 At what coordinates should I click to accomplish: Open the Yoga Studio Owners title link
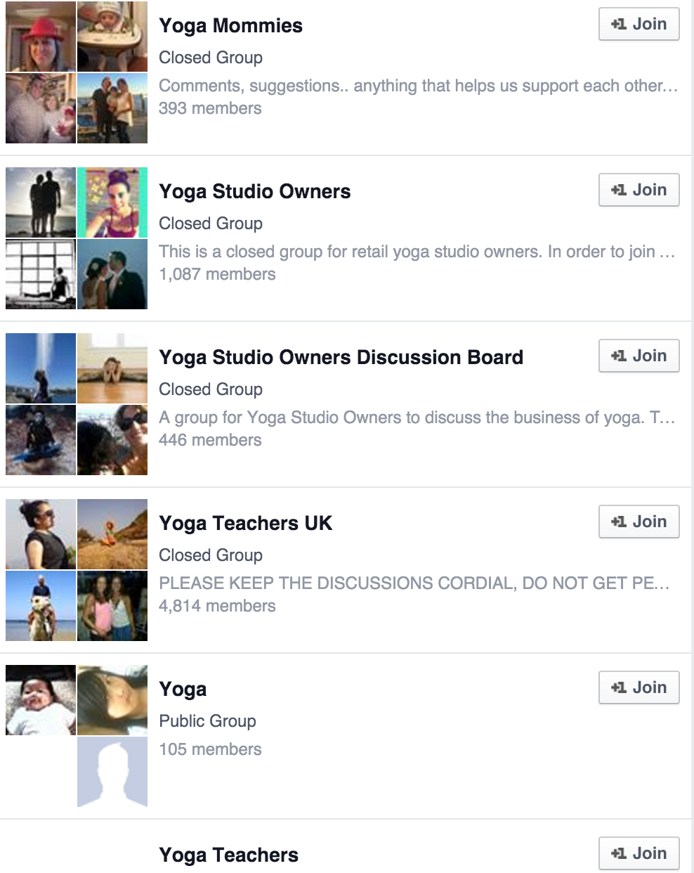pyautogui.click(x=255, y=192)
